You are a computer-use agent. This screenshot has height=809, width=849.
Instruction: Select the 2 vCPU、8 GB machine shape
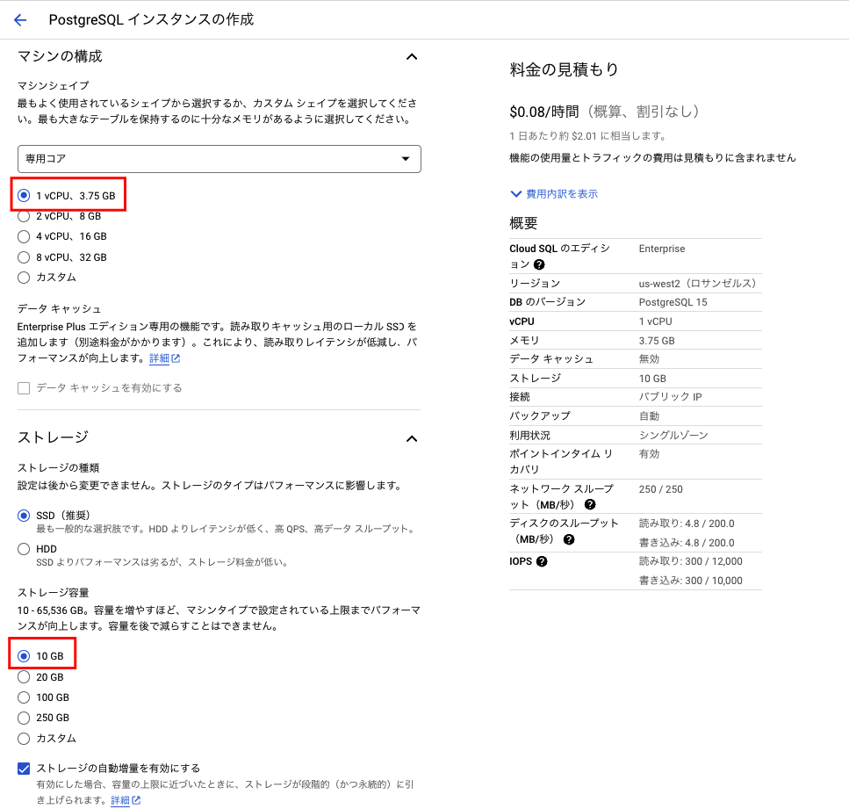coord(25,215)
